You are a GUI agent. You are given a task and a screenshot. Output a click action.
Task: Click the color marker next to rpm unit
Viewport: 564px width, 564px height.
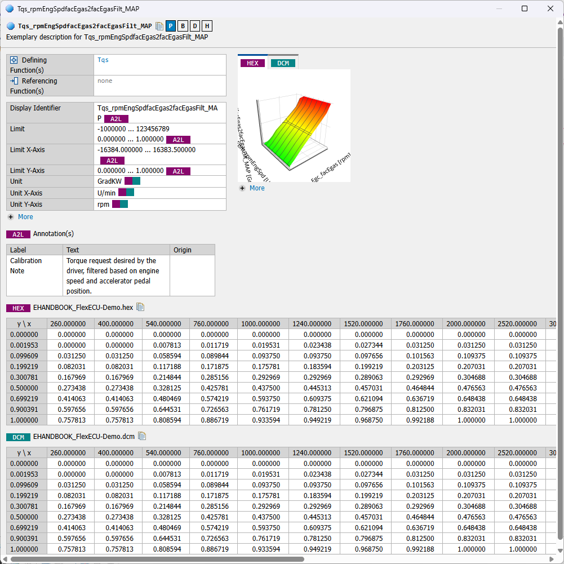pos(120,205)
